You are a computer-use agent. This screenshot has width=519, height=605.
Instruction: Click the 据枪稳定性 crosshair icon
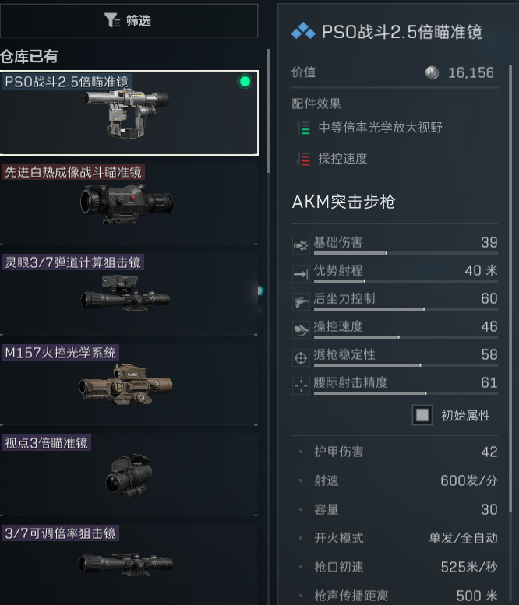(301, 357)
